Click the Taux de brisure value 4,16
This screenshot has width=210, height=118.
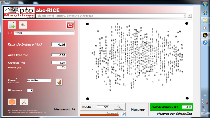coord(59,45)
